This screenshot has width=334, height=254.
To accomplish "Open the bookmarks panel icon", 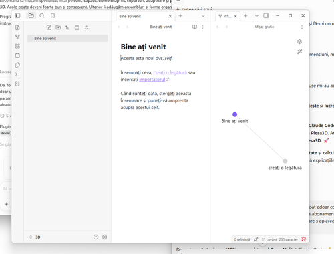I will coord(53,15).
